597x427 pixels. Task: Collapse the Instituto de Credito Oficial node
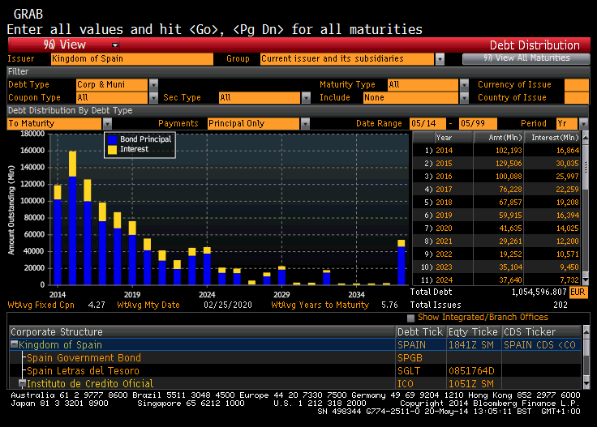click(x=22, y=383)
